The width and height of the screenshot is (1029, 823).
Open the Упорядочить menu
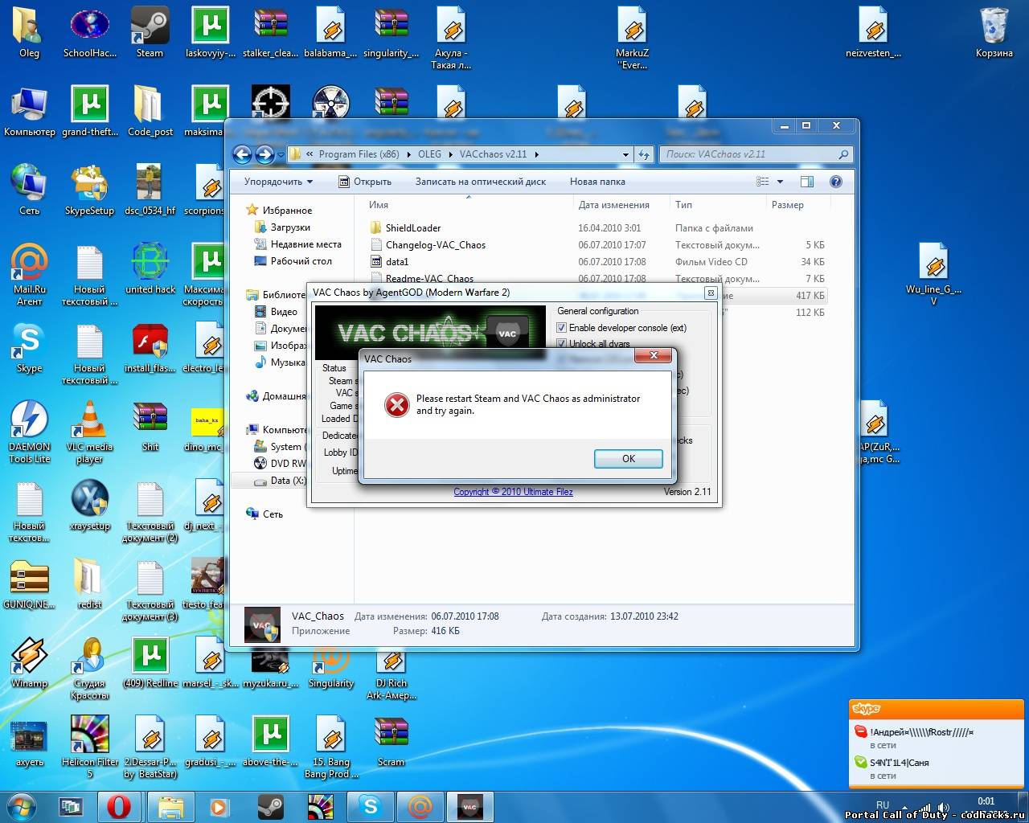pos(278,182)
